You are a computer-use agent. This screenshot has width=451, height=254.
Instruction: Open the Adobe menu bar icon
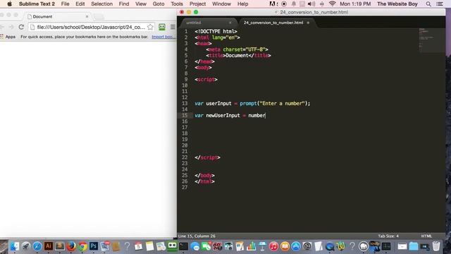click(x=273, y=4)
